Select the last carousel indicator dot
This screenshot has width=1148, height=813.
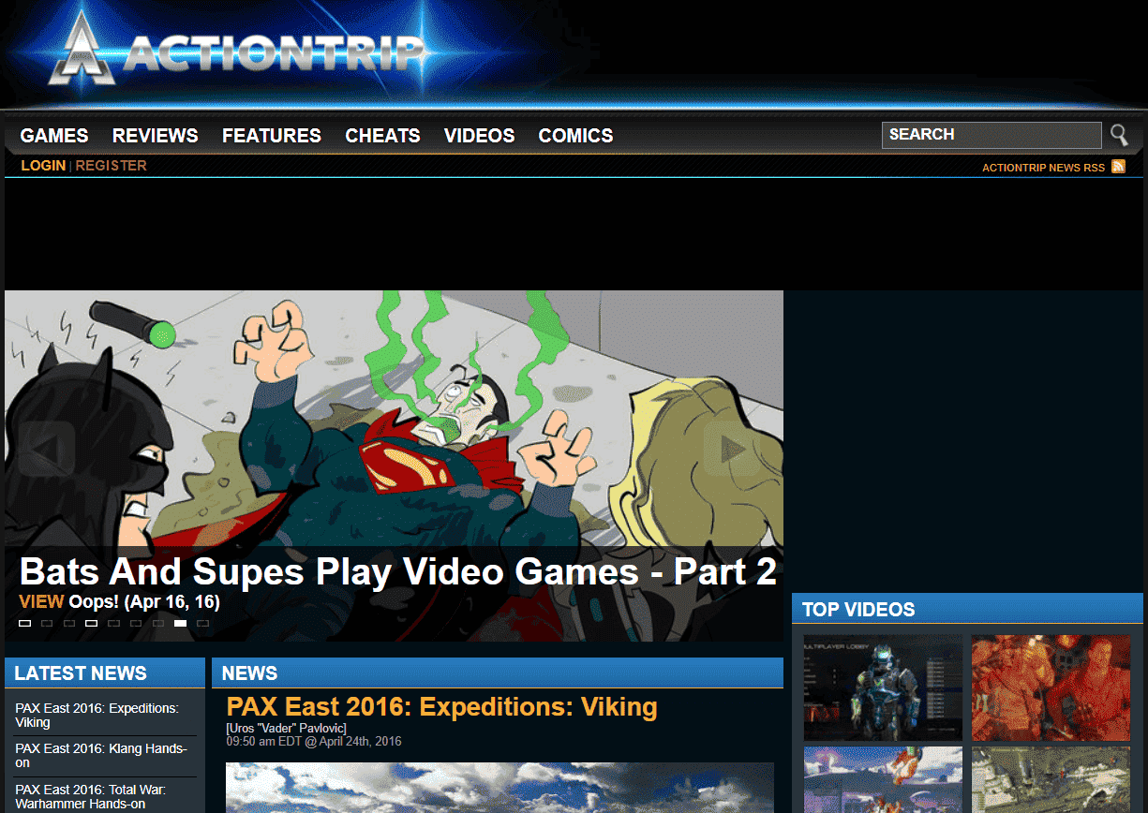click(203, 623)
